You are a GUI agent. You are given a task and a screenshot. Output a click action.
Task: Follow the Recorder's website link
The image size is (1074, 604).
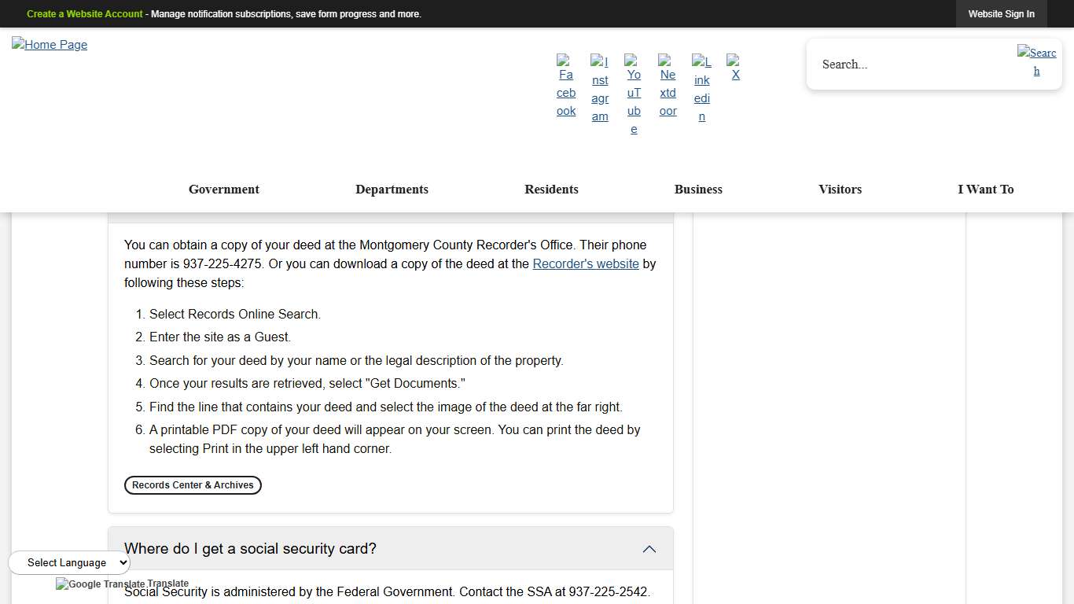click(586, 263)
